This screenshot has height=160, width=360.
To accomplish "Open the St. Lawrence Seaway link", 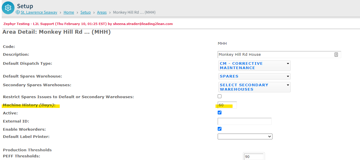I will (x=39, y=12).
